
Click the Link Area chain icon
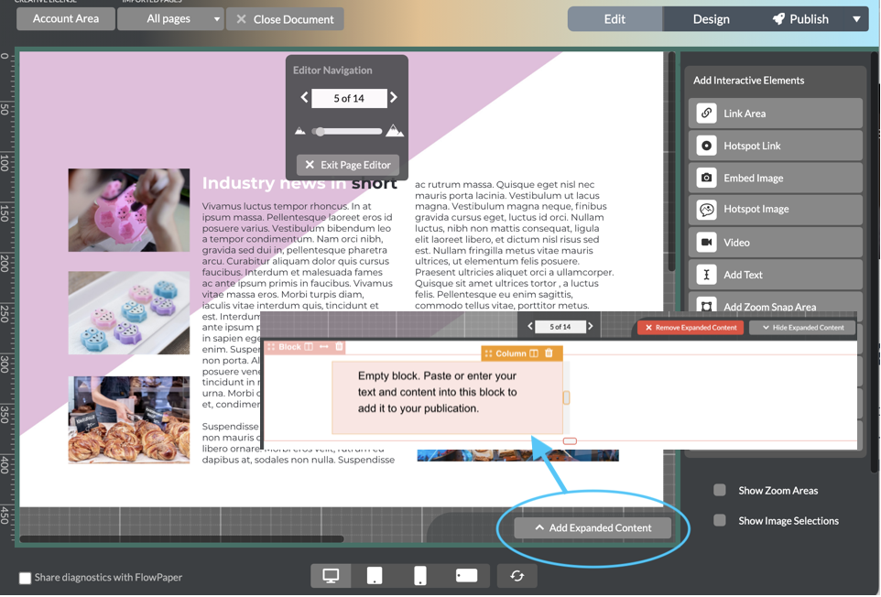[x=706, y=113]
